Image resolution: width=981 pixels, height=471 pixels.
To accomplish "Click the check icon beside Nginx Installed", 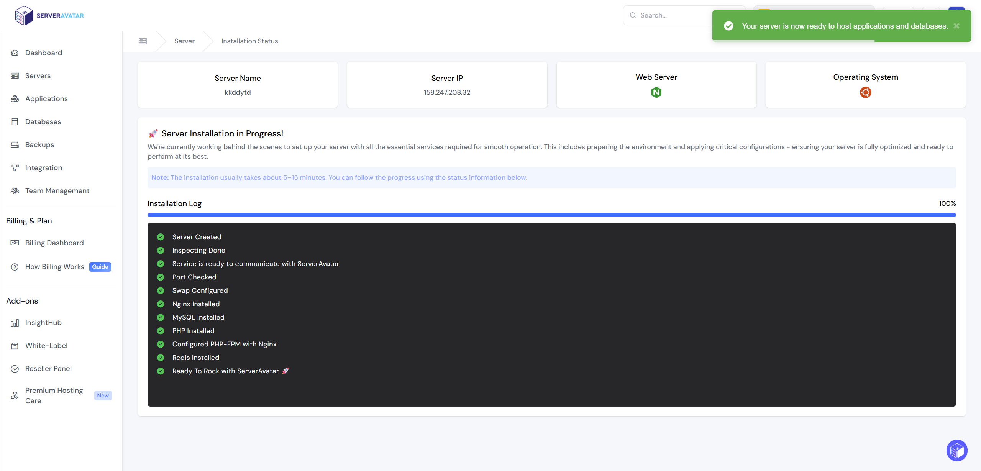I will pyautogui.click(x=161, y=304).
